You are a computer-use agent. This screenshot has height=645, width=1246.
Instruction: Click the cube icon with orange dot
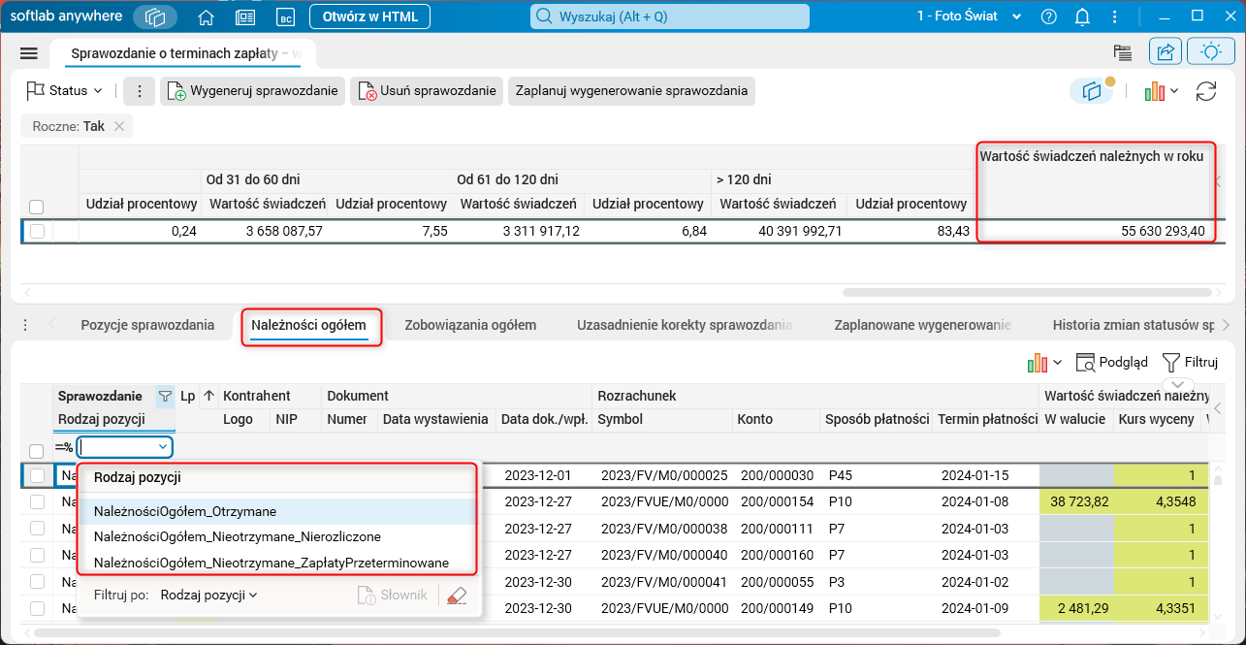(1093, 91)
